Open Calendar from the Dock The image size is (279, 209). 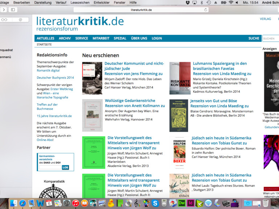point(49,203)
